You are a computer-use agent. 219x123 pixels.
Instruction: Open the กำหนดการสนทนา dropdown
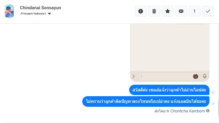click(36, 14)
